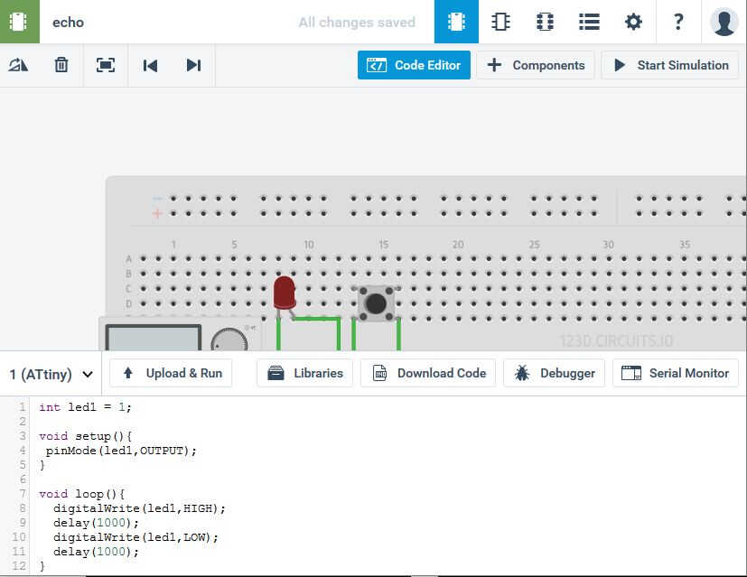Image resolution: width=747 pixels, height=577 pixels.
Task: Click line number 8 in gutter
Action: point(23,508)
